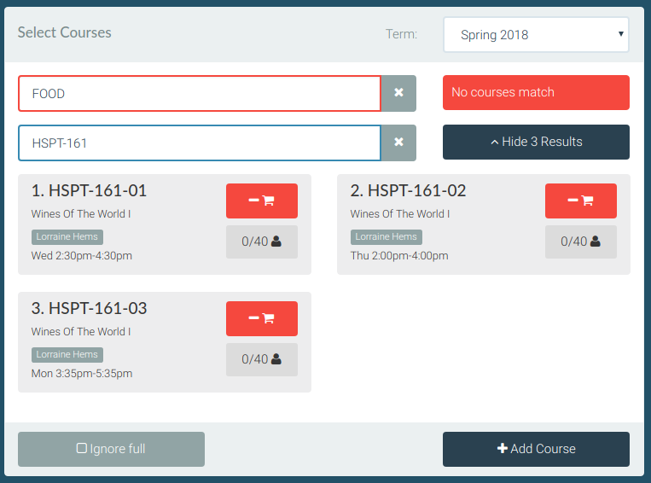The width and height of the screenshot is (651, 483).
Task: Click the Select Courses heading
Action: pyautogui.click(x=64, y=32)
